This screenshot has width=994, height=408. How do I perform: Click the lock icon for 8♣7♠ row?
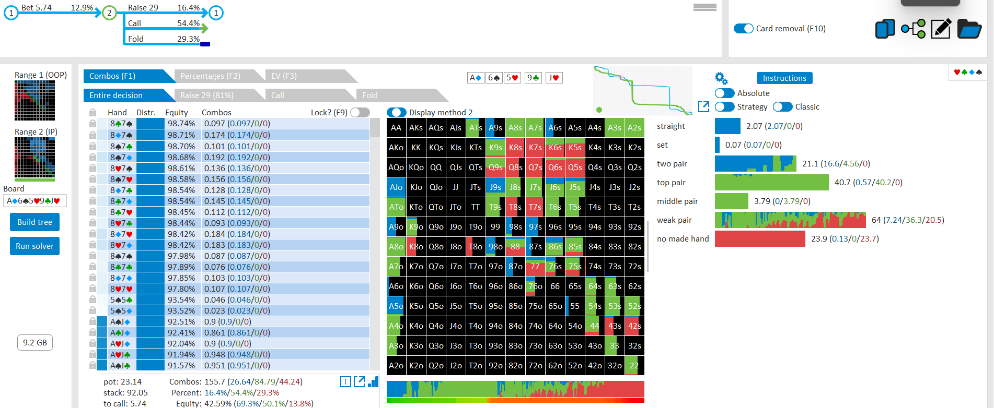click(x=93, y=124)
